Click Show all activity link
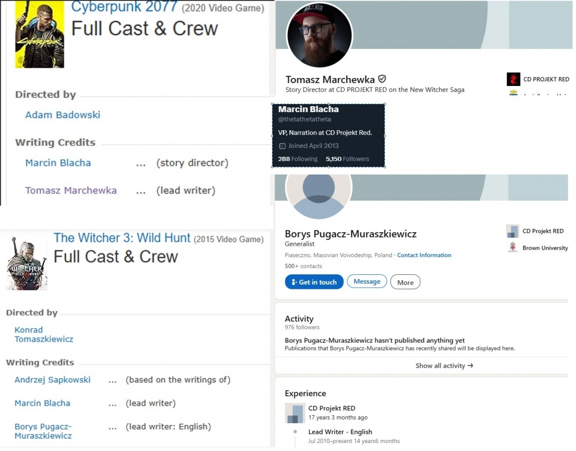 click(x=444, y=366)
